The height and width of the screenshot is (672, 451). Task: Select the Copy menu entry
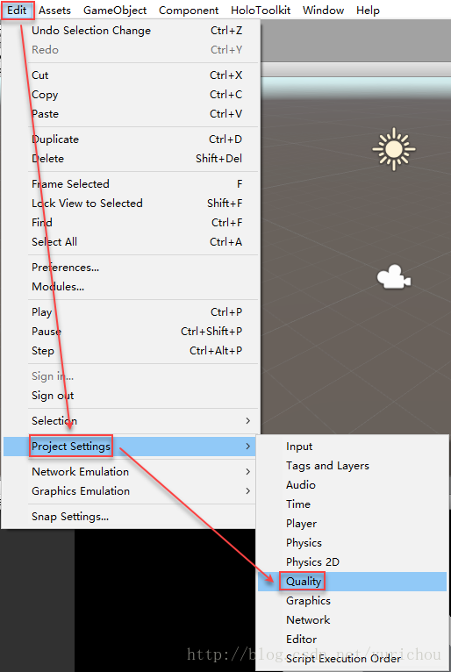click(131, 94)
